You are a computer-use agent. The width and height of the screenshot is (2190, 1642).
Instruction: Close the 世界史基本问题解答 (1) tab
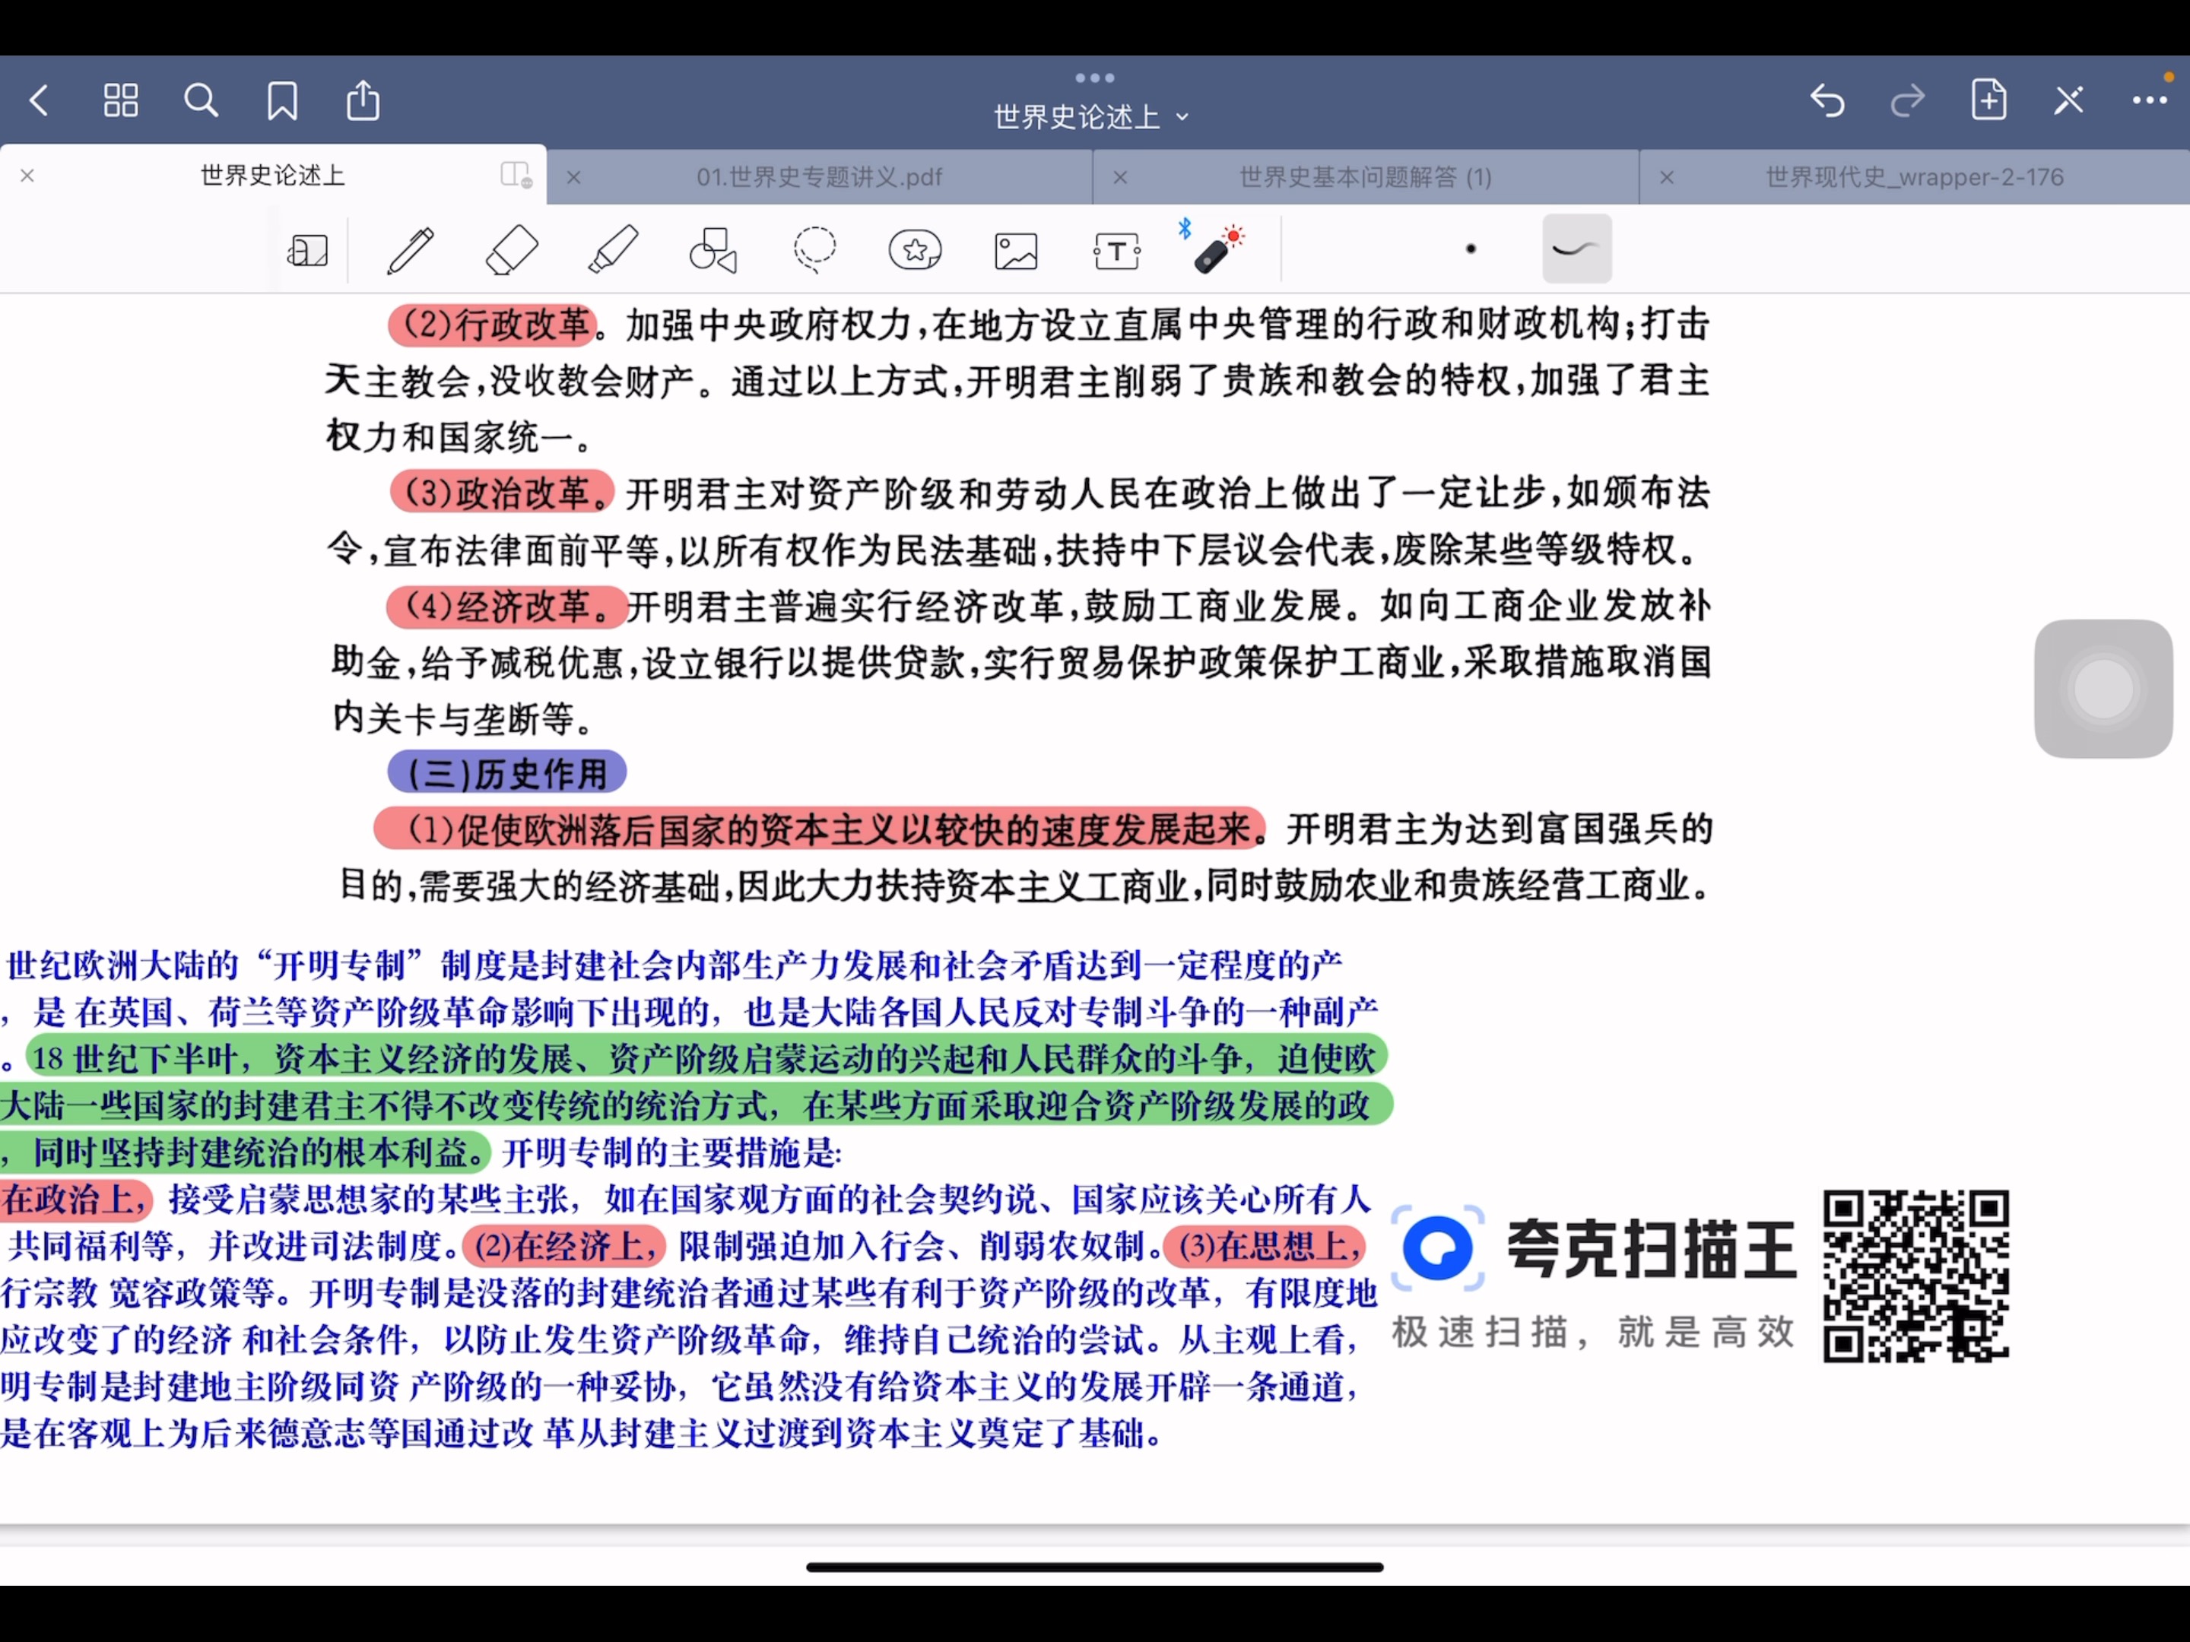click(x=1120, y=177)
